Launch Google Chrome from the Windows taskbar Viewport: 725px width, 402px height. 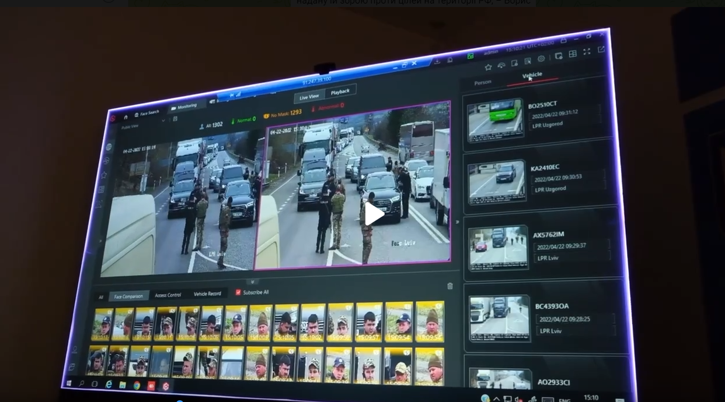(137, 386)
